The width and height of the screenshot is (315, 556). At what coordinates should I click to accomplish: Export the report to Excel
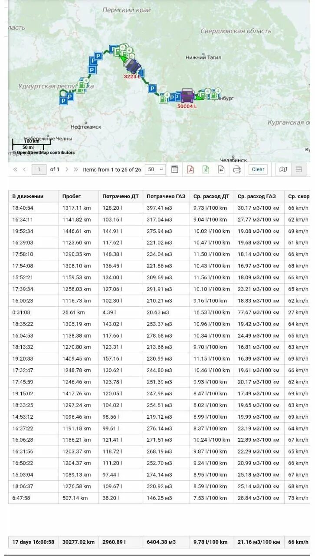[206, 169]
